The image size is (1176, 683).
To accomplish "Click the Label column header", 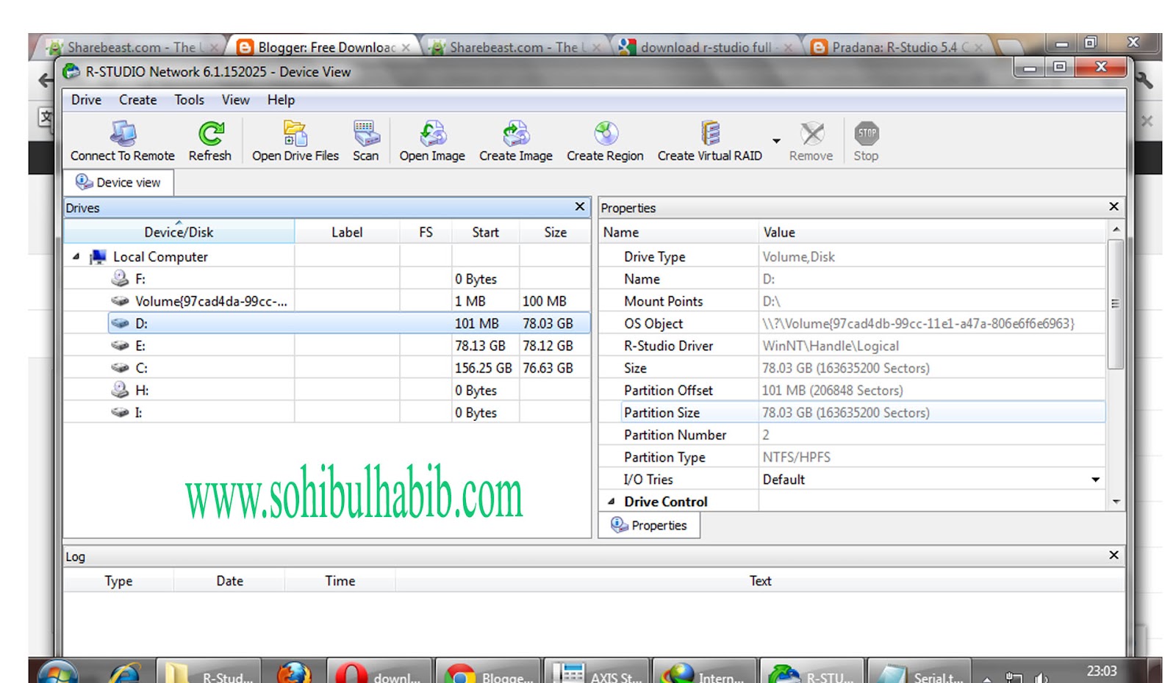I will click(347, 232).
